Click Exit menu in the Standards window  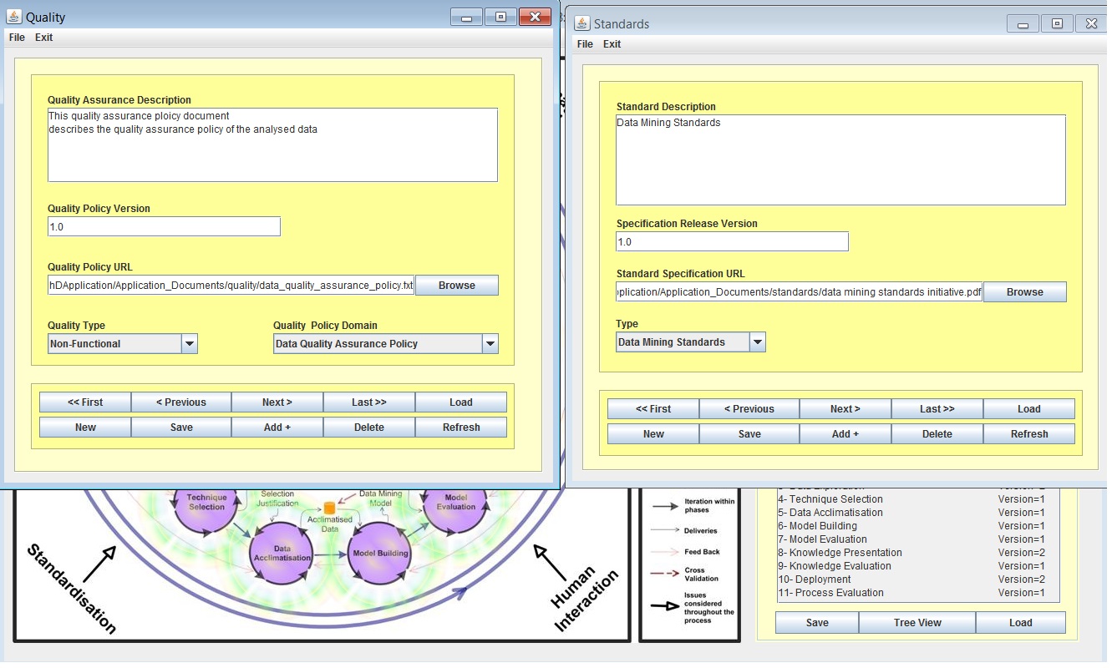(612, 44)
